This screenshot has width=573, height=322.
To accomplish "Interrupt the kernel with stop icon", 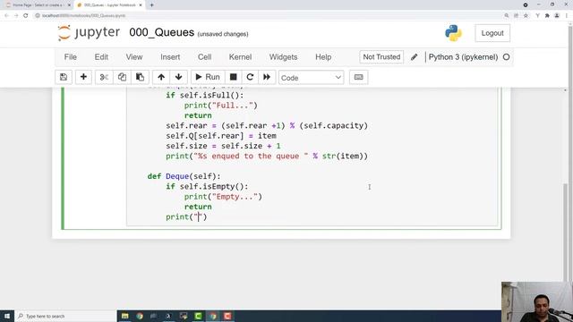I will tap(233, 77).
